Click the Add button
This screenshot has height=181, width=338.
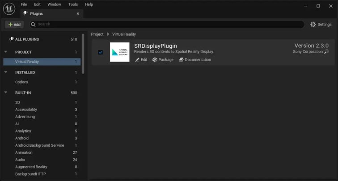tap(14, 25)
